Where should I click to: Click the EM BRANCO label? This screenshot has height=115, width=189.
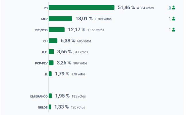click(x=39, y=97)
